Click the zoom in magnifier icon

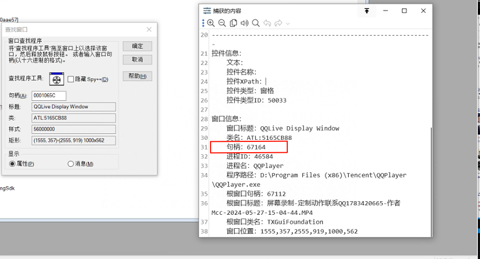point(211,23)
